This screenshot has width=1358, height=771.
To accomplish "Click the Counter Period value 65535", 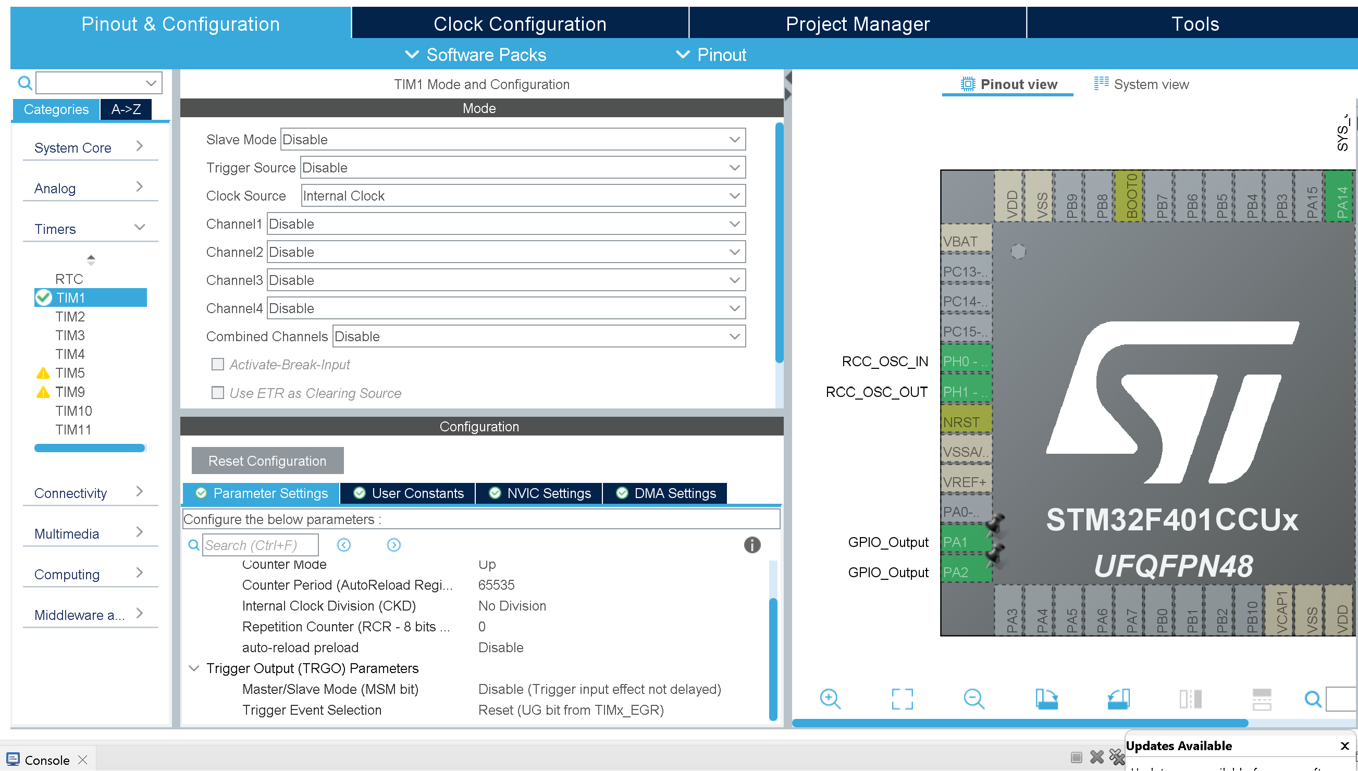I will click(x=496, y=585).
